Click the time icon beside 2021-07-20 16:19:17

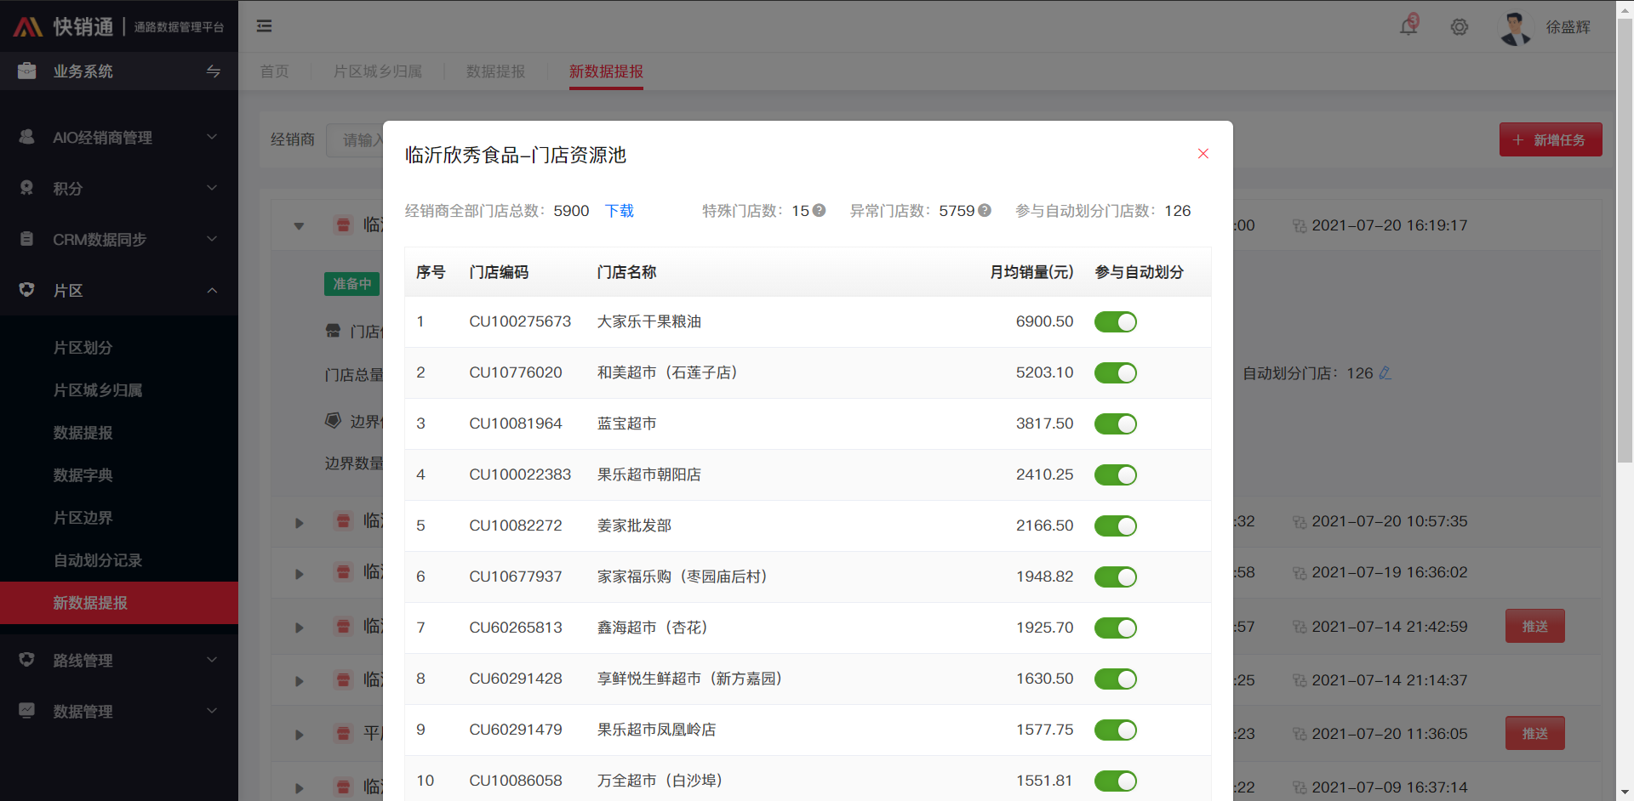[x=1300, y=226]
